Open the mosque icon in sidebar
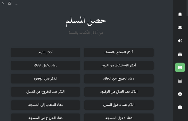The image size is (188, 121). pos(180,81)
